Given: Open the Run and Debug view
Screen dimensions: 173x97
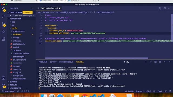Looking at the screenshot, I should point(4,32).
